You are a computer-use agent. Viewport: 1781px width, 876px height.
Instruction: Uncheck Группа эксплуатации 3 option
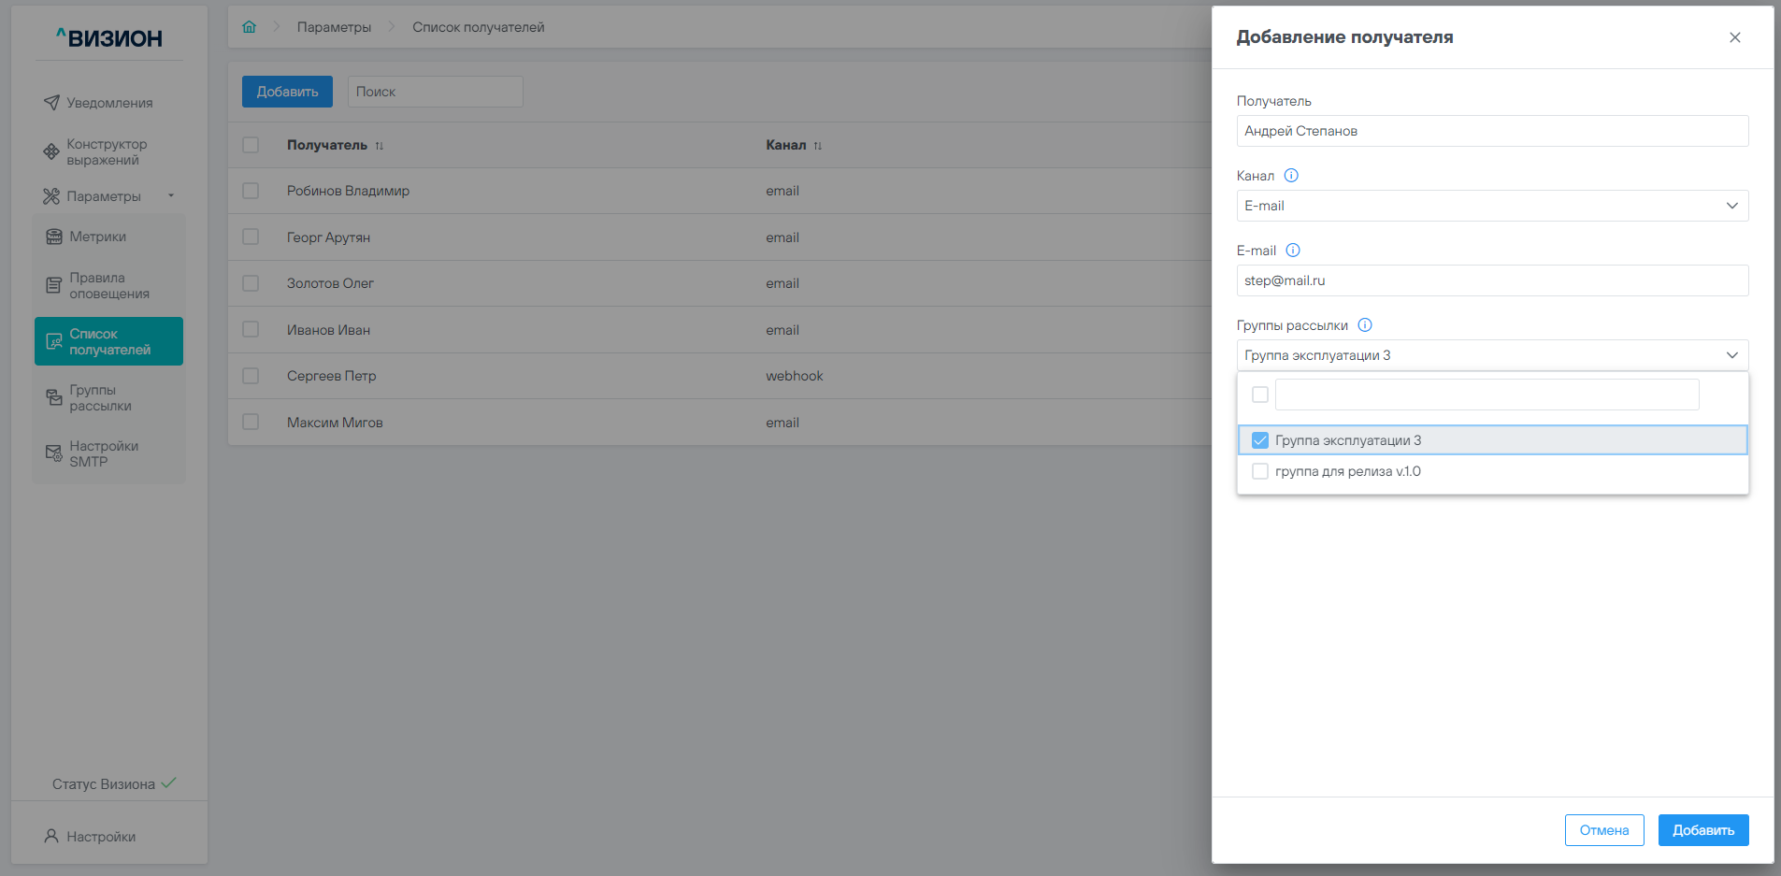[x=1260, y=440]
